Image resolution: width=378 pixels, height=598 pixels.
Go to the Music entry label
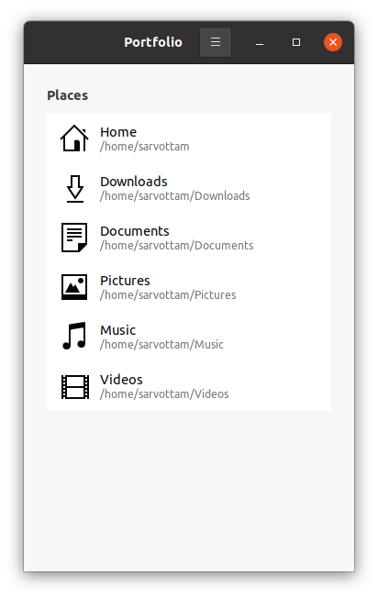[x=117, y=330]
